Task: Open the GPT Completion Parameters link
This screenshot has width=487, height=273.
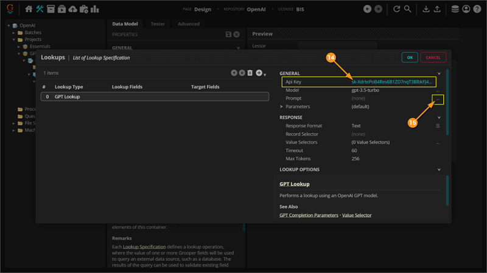Action: click(309, 215)
